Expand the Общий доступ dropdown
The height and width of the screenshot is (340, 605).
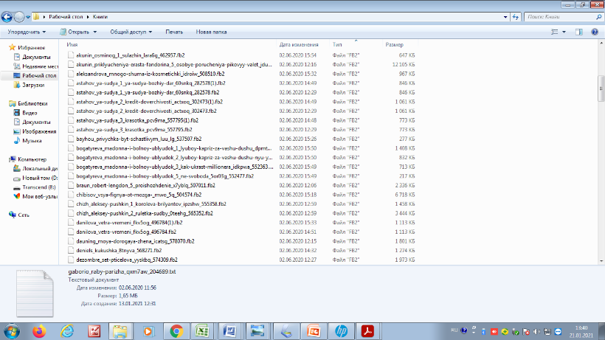tap(131, 32)
